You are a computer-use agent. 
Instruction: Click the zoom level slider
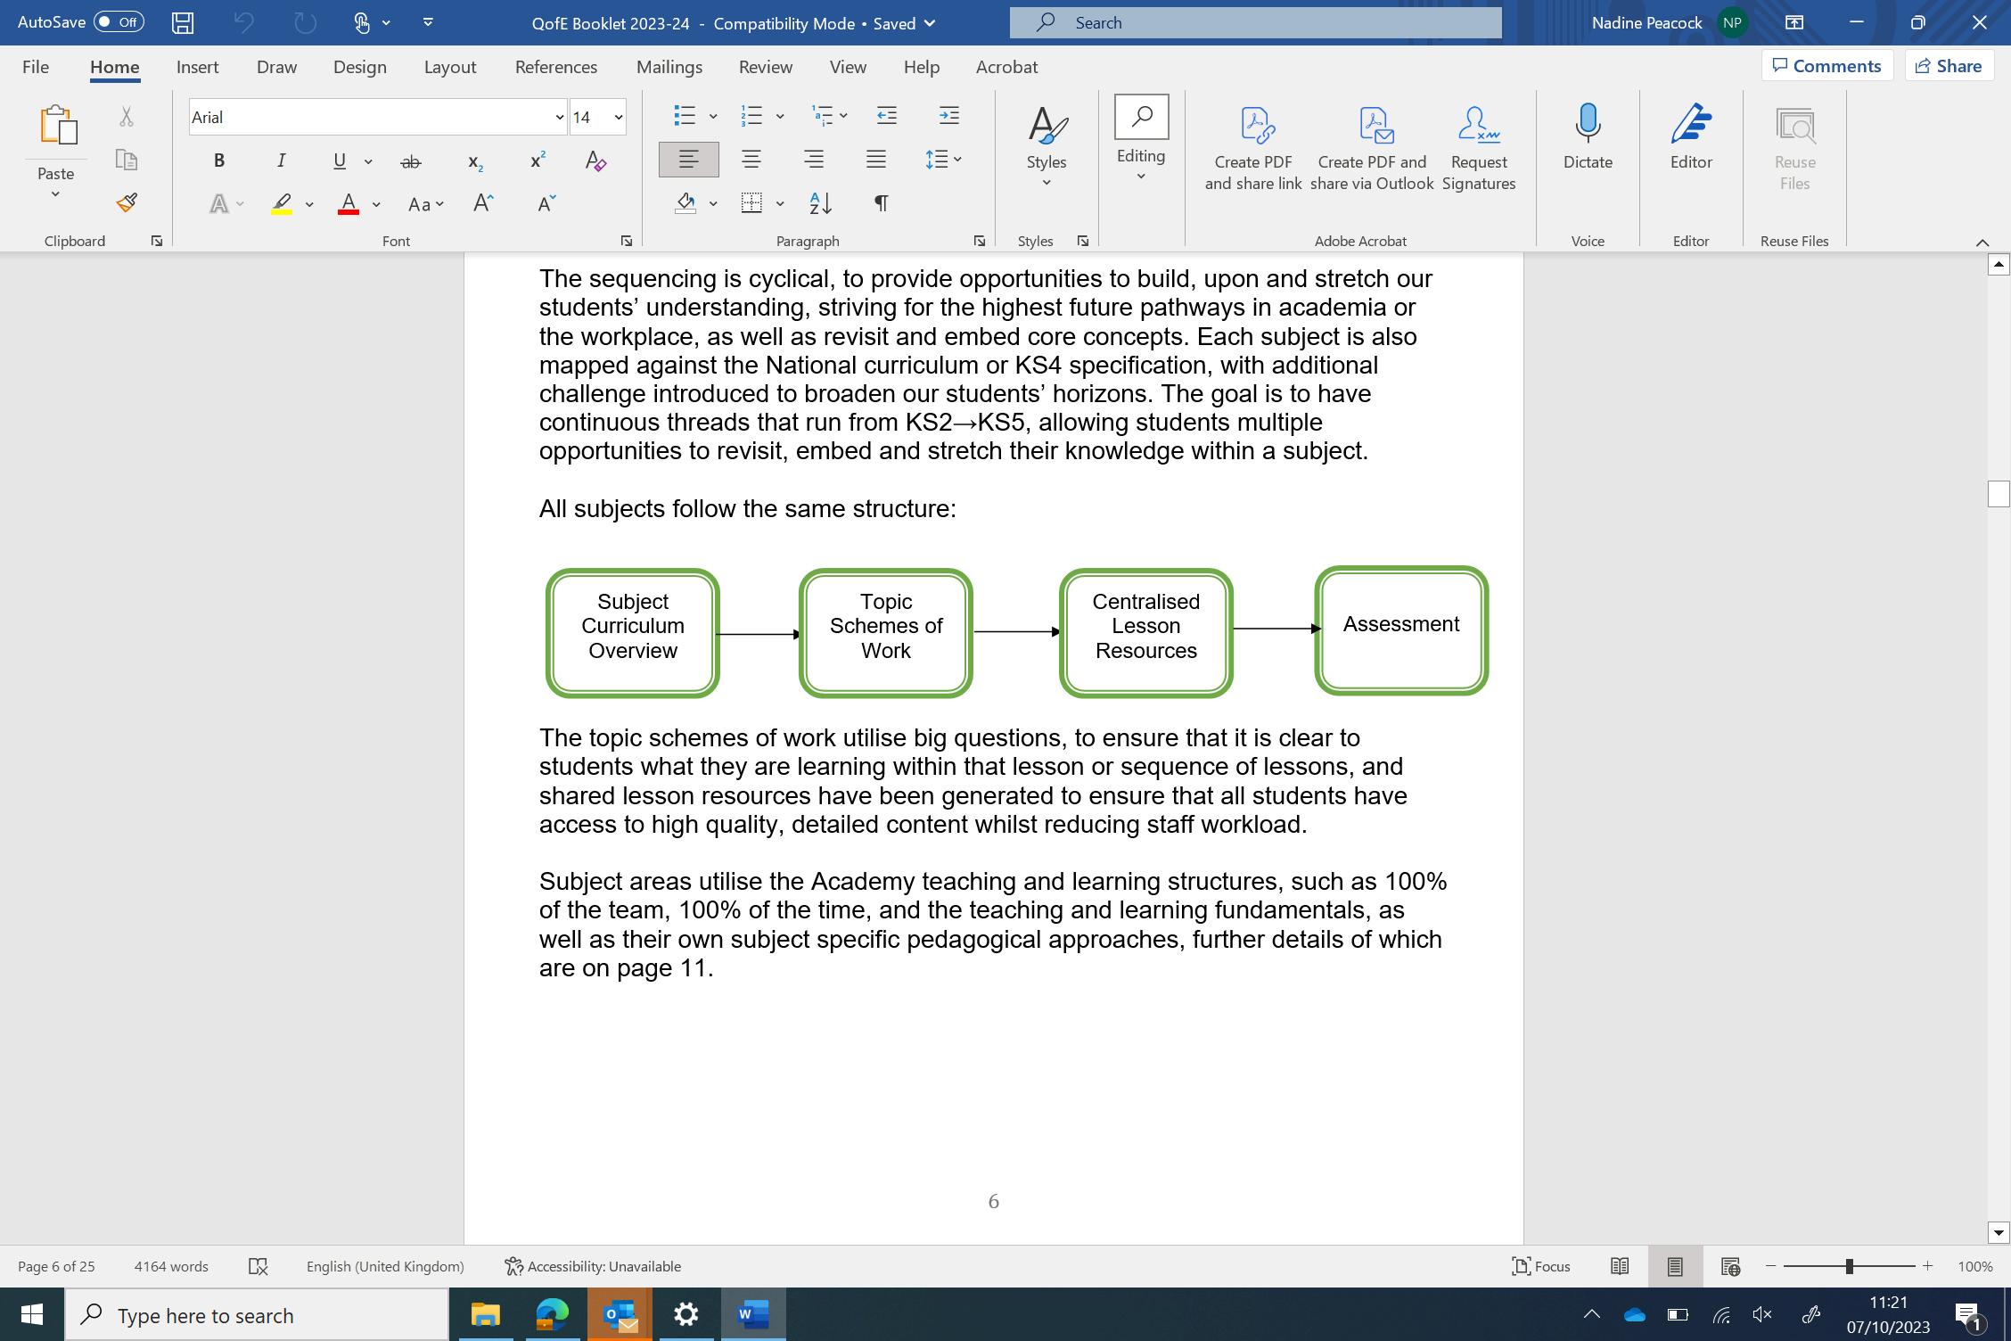click(1849, 1266)
